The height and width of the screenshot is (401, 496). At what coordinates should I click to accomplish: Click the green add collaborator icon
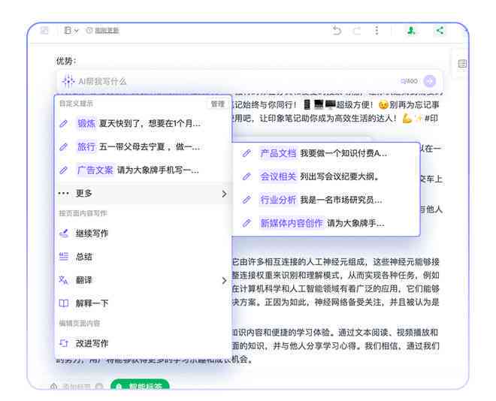pos(411,31)
